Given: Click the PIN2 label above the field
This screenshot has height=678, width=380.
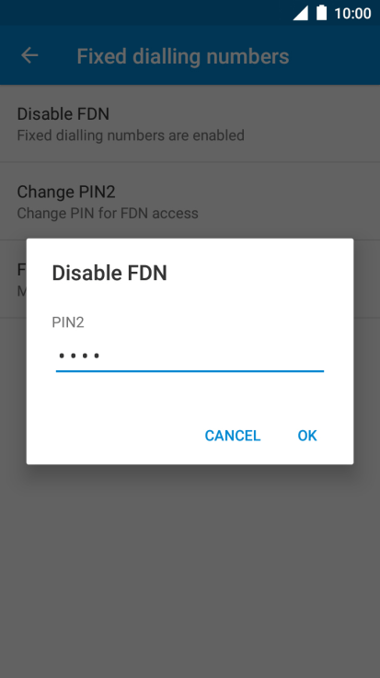Looking at the screenshot, I should coord(68,322).
